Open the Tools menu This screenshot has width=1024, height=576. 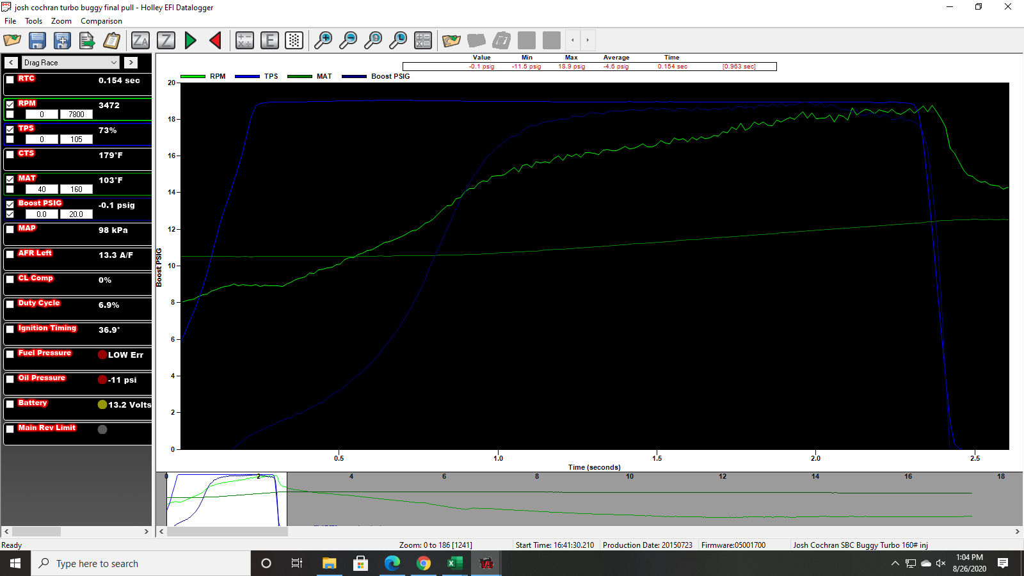[x=33, y=21]
